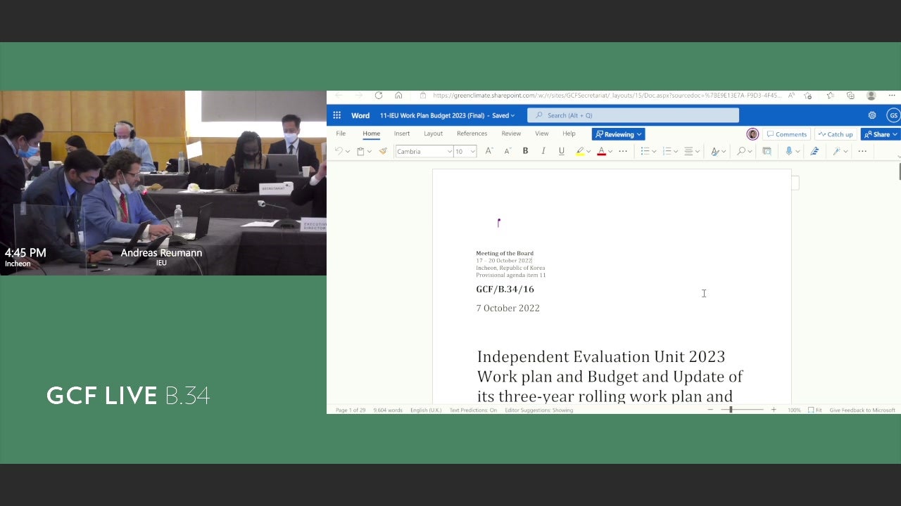This screenshot has width=901, height=506.
Task: Click the English (U.K.) language status
Action: pos(427,410)
